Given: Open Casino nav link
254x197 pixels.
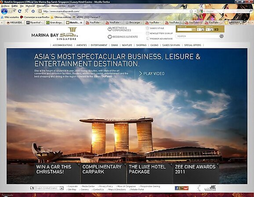Looking at the screenshot, I should [154, 45].
